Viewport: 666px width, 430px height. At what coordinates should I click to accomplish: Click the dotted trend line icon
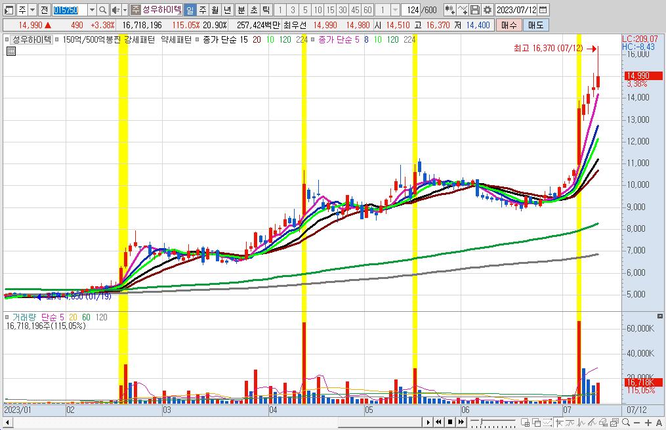[x=547, y=423]
